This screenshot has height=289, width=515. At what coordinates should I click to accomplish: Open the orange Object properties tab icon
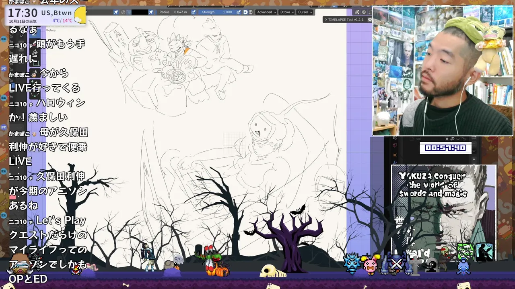point(395,155)
